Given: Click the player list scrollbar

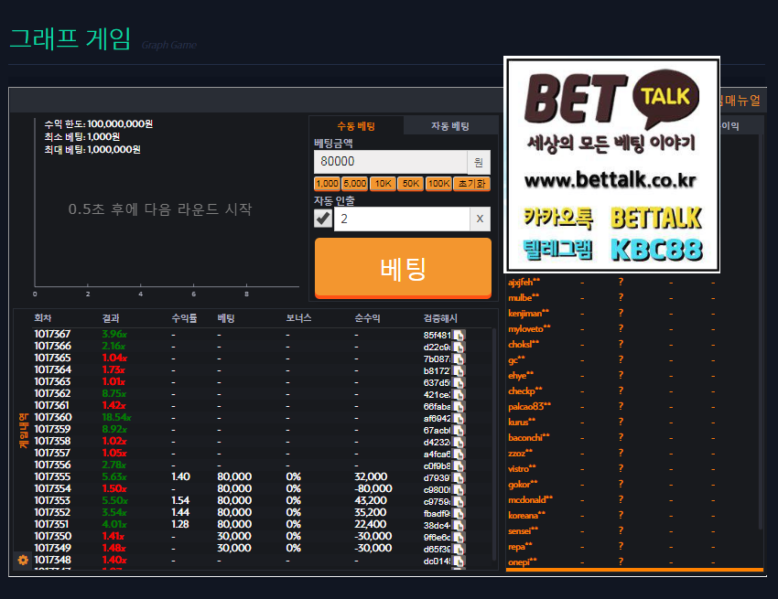Looking at the screenshot, I should 760,332.
